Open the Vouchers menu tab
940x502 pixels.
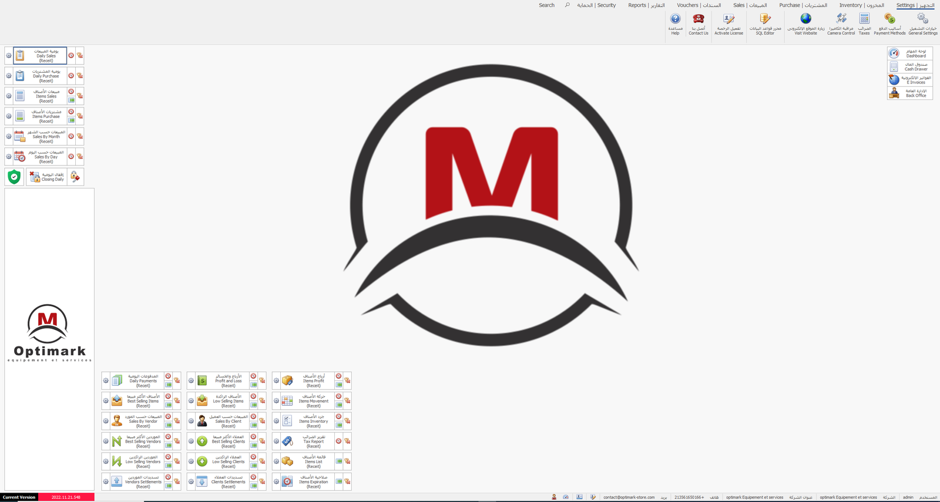(699, 5)
